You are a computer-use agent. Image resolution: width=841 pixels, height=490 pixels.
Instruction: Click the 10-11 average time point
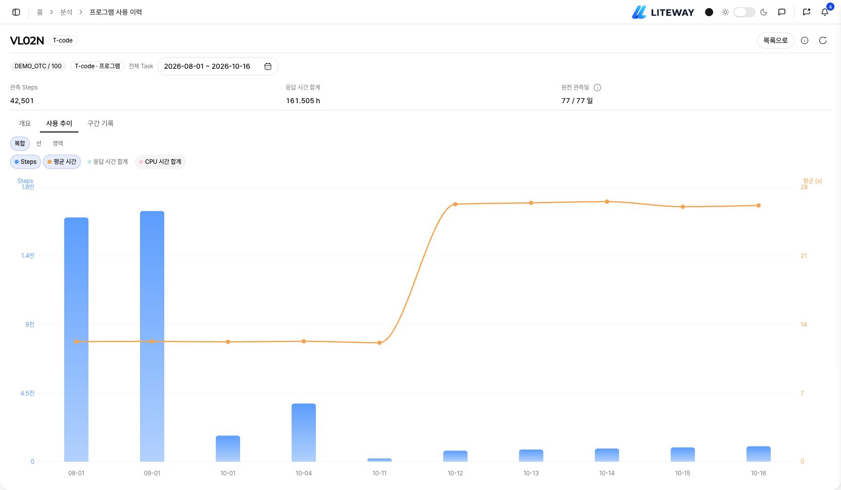click(380, 343)
